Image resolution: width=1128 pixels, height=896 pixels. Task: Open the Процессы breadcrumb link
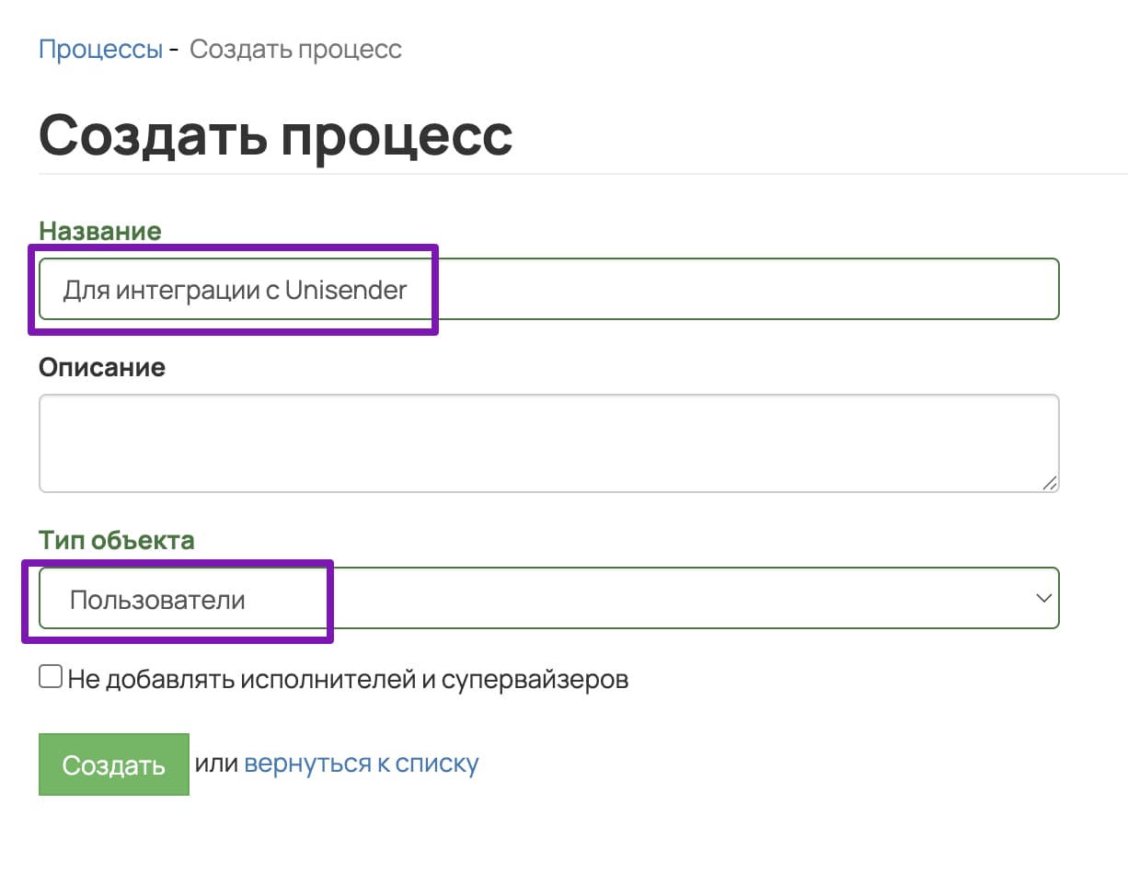(101, 49)
